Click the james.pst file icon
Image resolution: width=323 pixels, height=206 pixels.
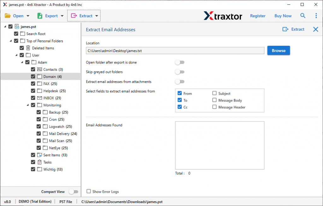point(17,26)
